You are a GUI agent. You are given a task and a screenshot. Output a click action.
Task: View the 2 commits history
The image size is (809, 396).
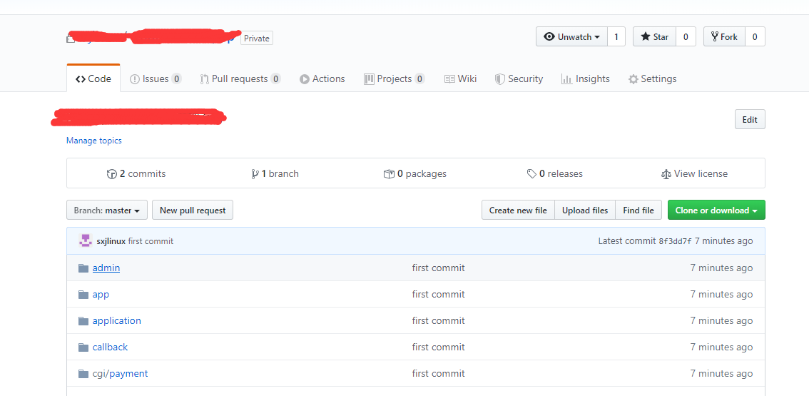pos(136,173)
